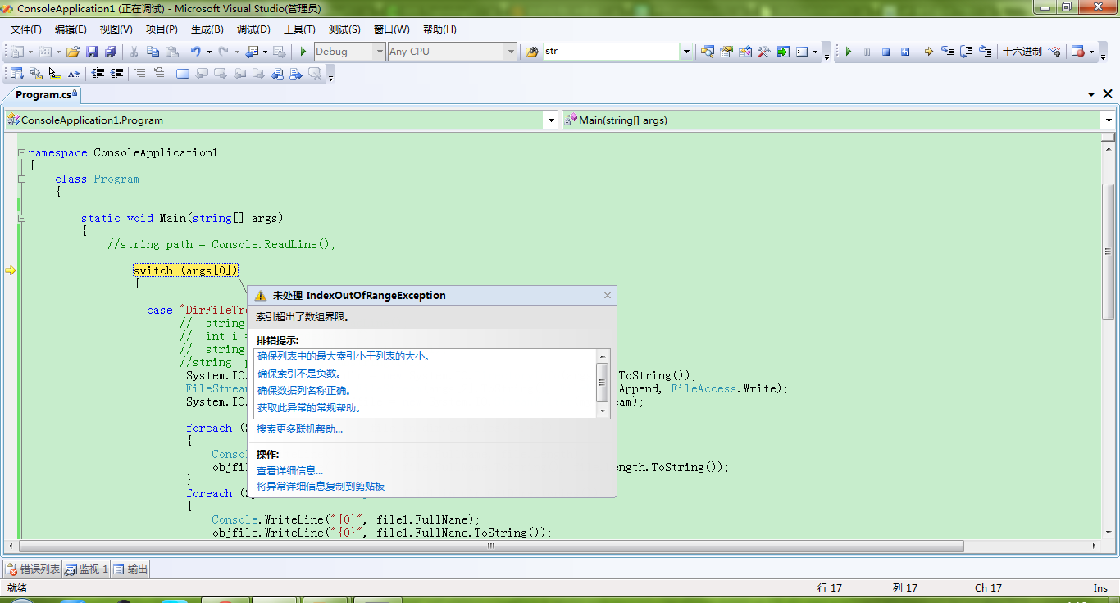Click the Step Over icon
Image resolution: width=1120 pixels, height=603 pixels.
click(x=967, y=52)
